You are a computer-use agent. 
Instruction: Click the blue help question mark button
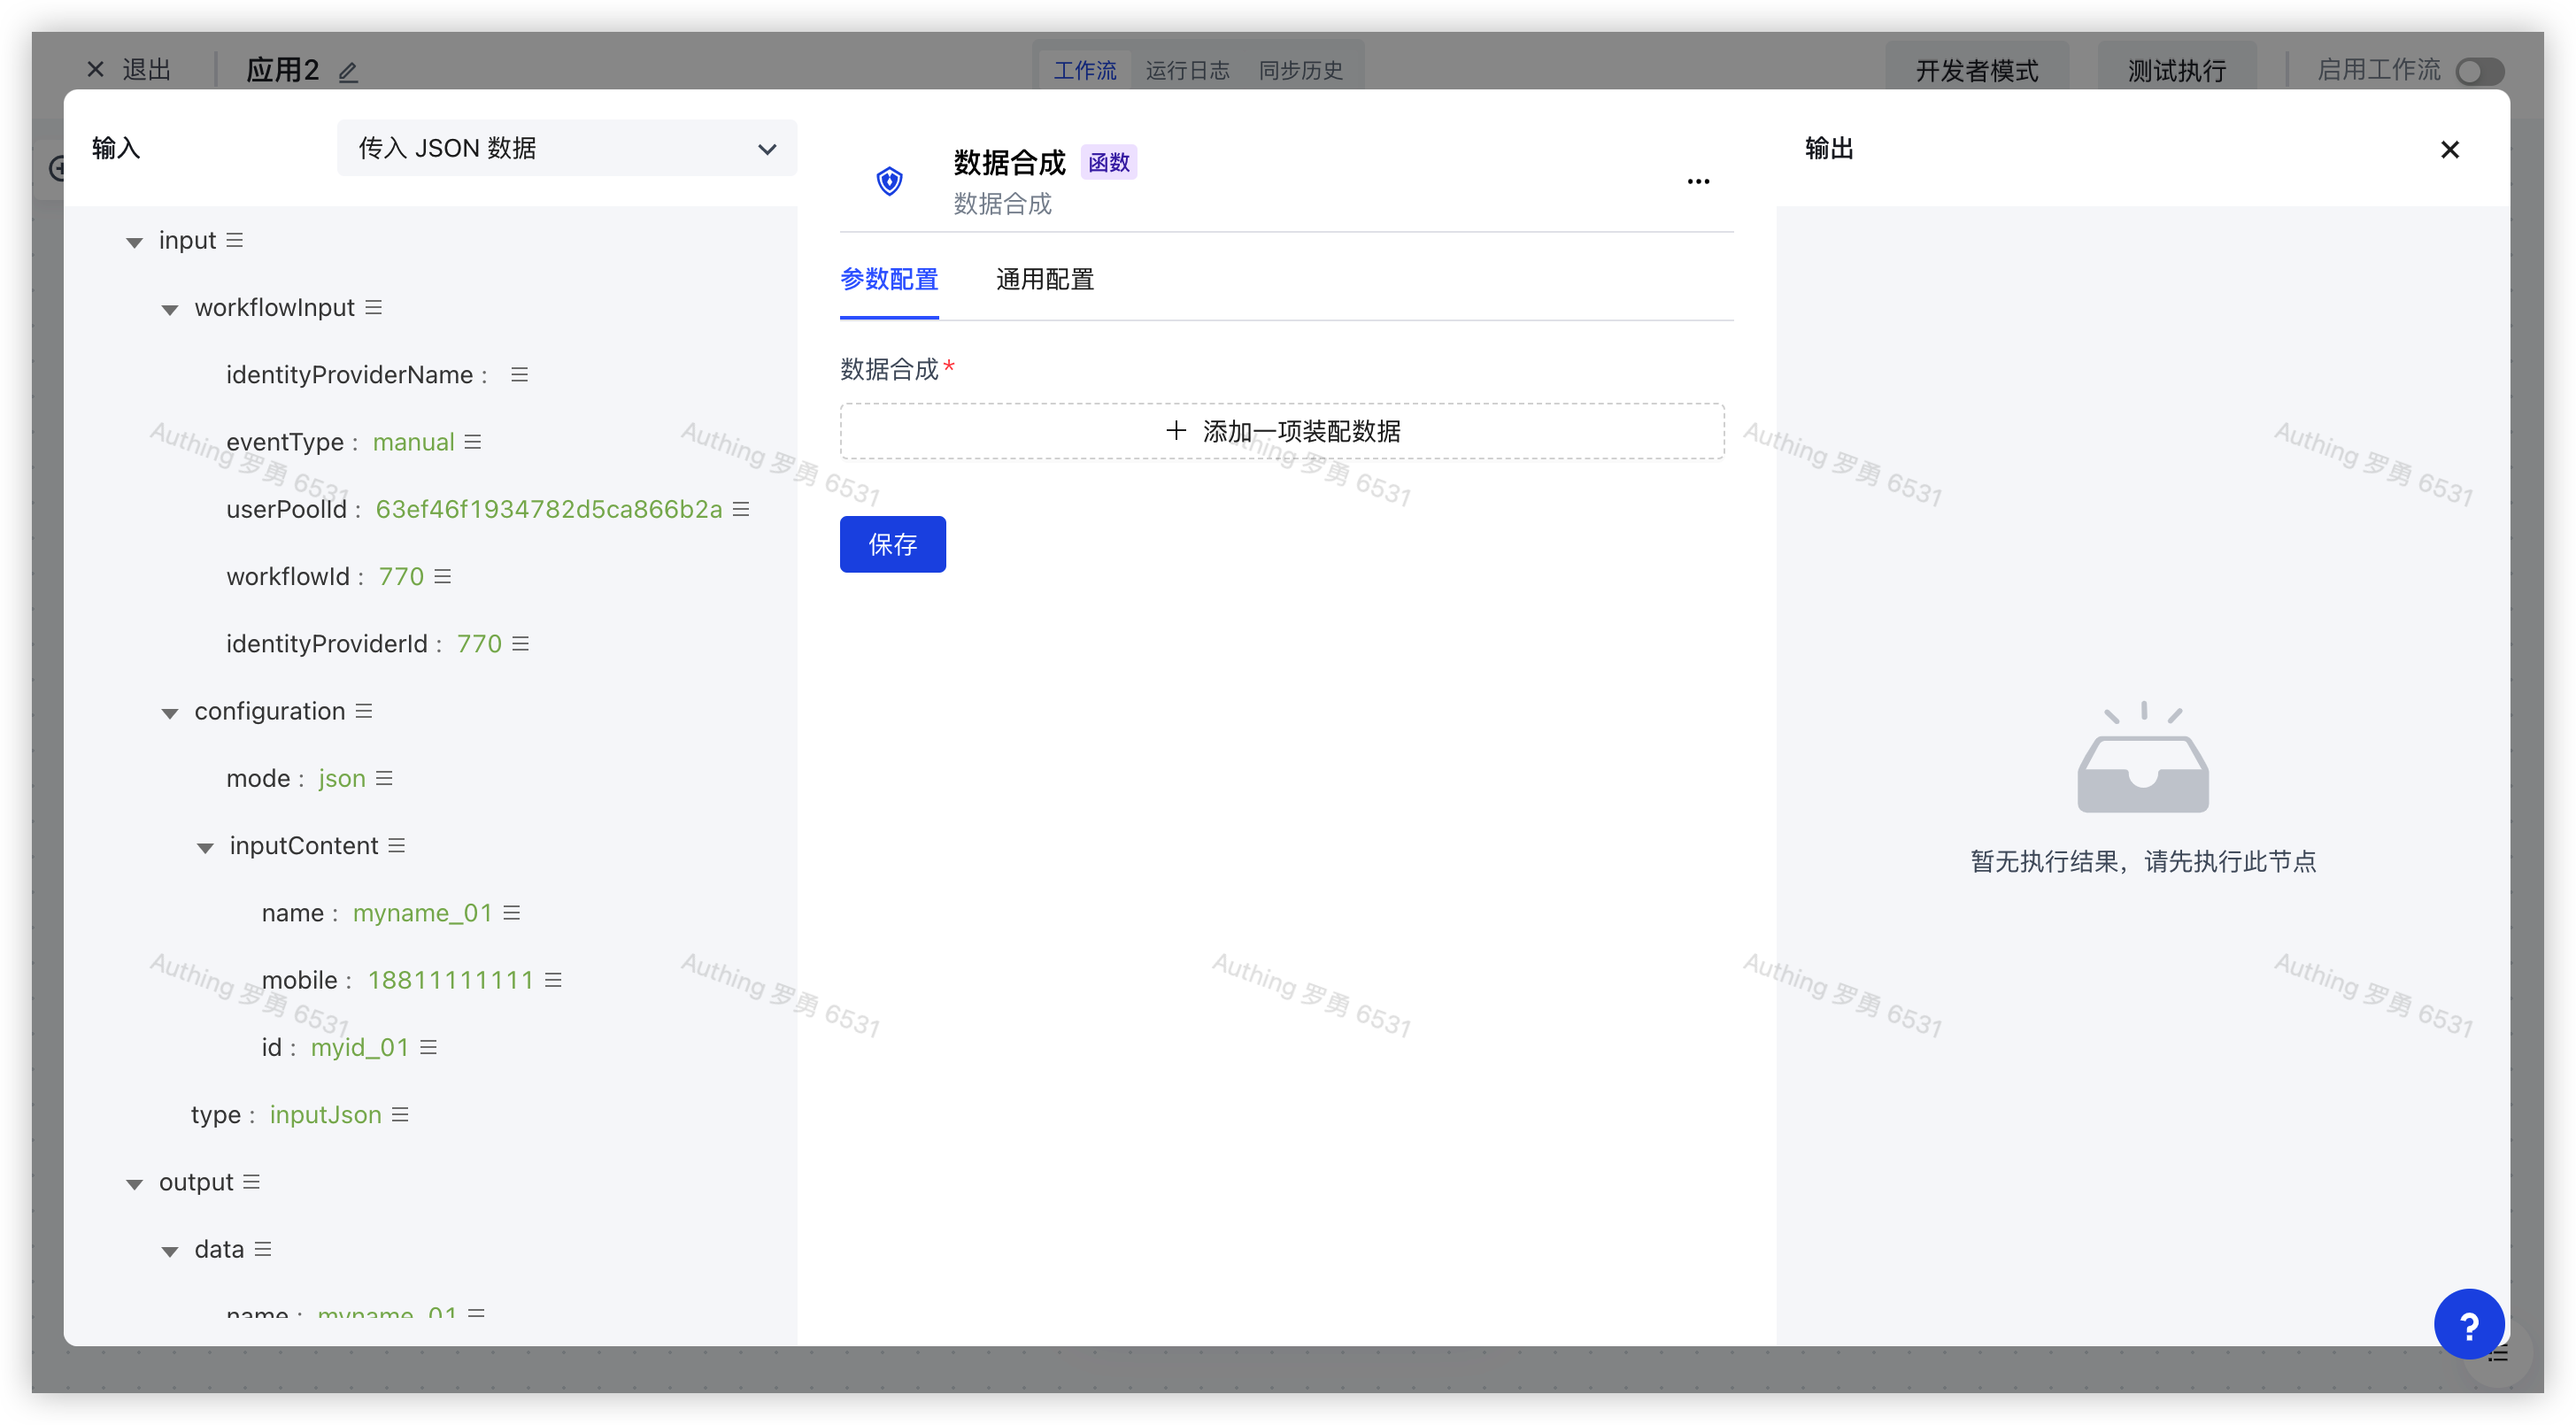(2468, 1325)
